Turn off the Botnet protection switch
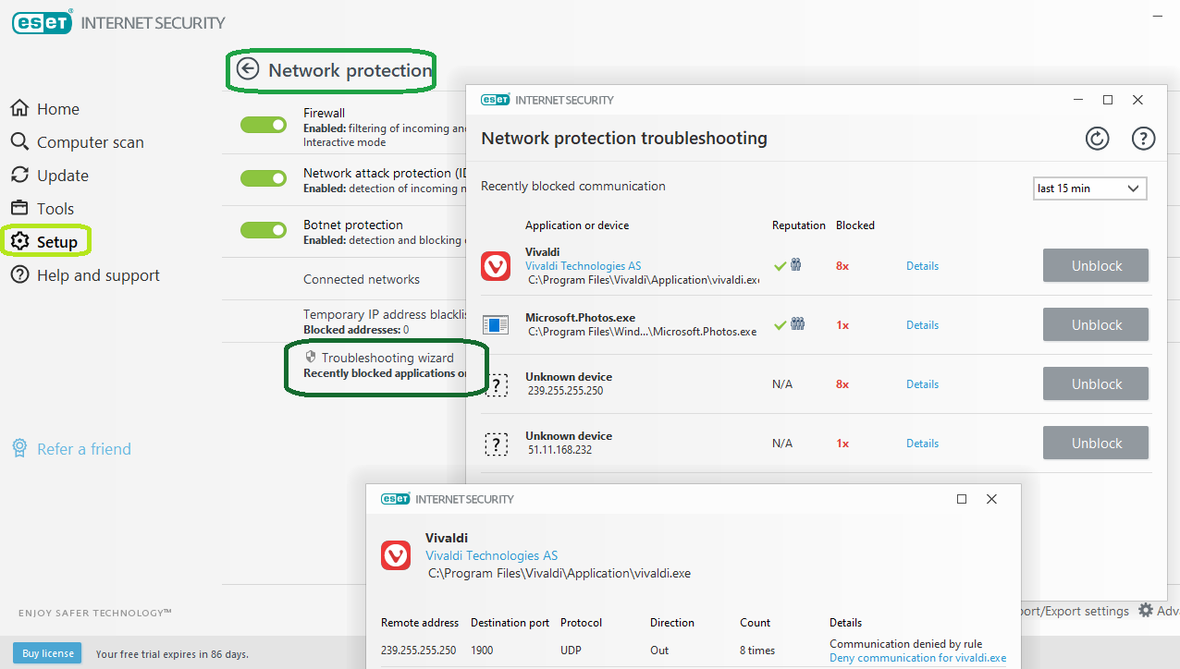The image size is (1180, 669). 264,230
